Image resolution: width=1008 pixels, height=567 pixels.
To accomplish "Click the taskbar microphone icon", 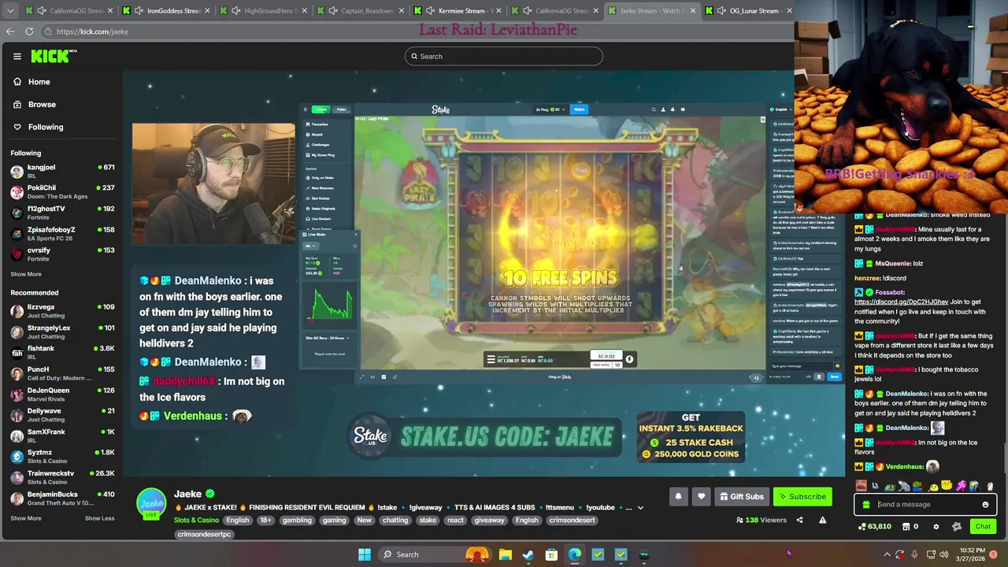I will pyautogui.click(x=914, y=554).
